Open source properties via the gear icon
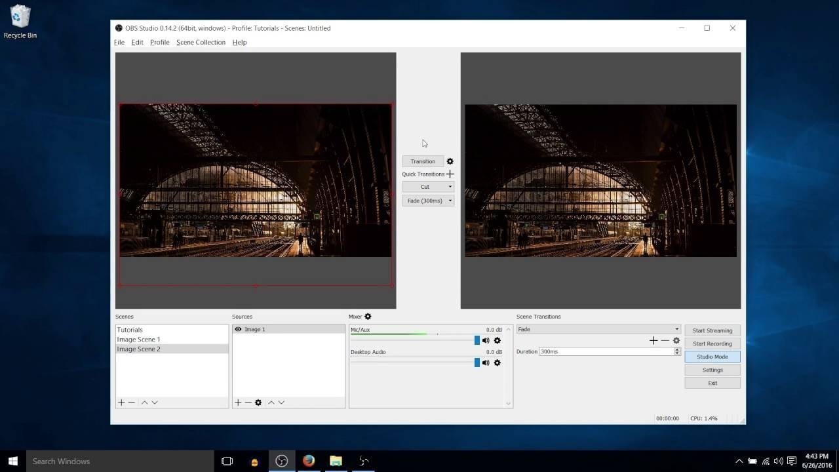The width and height of the screenshot is (839, 472). 258,402
